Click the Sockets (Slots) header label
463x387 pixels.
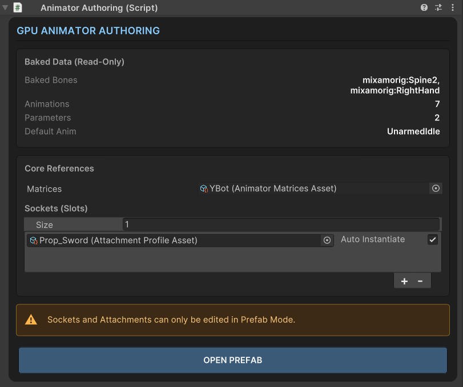point(56,208)
